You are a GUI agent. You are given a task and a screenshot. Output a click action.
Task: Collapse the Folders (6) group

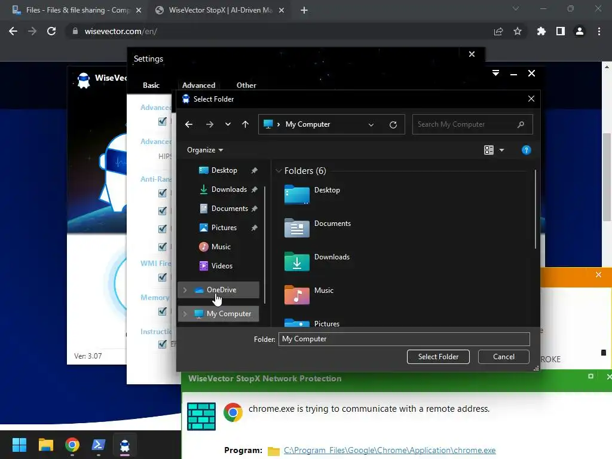click(x=279, y=170)
